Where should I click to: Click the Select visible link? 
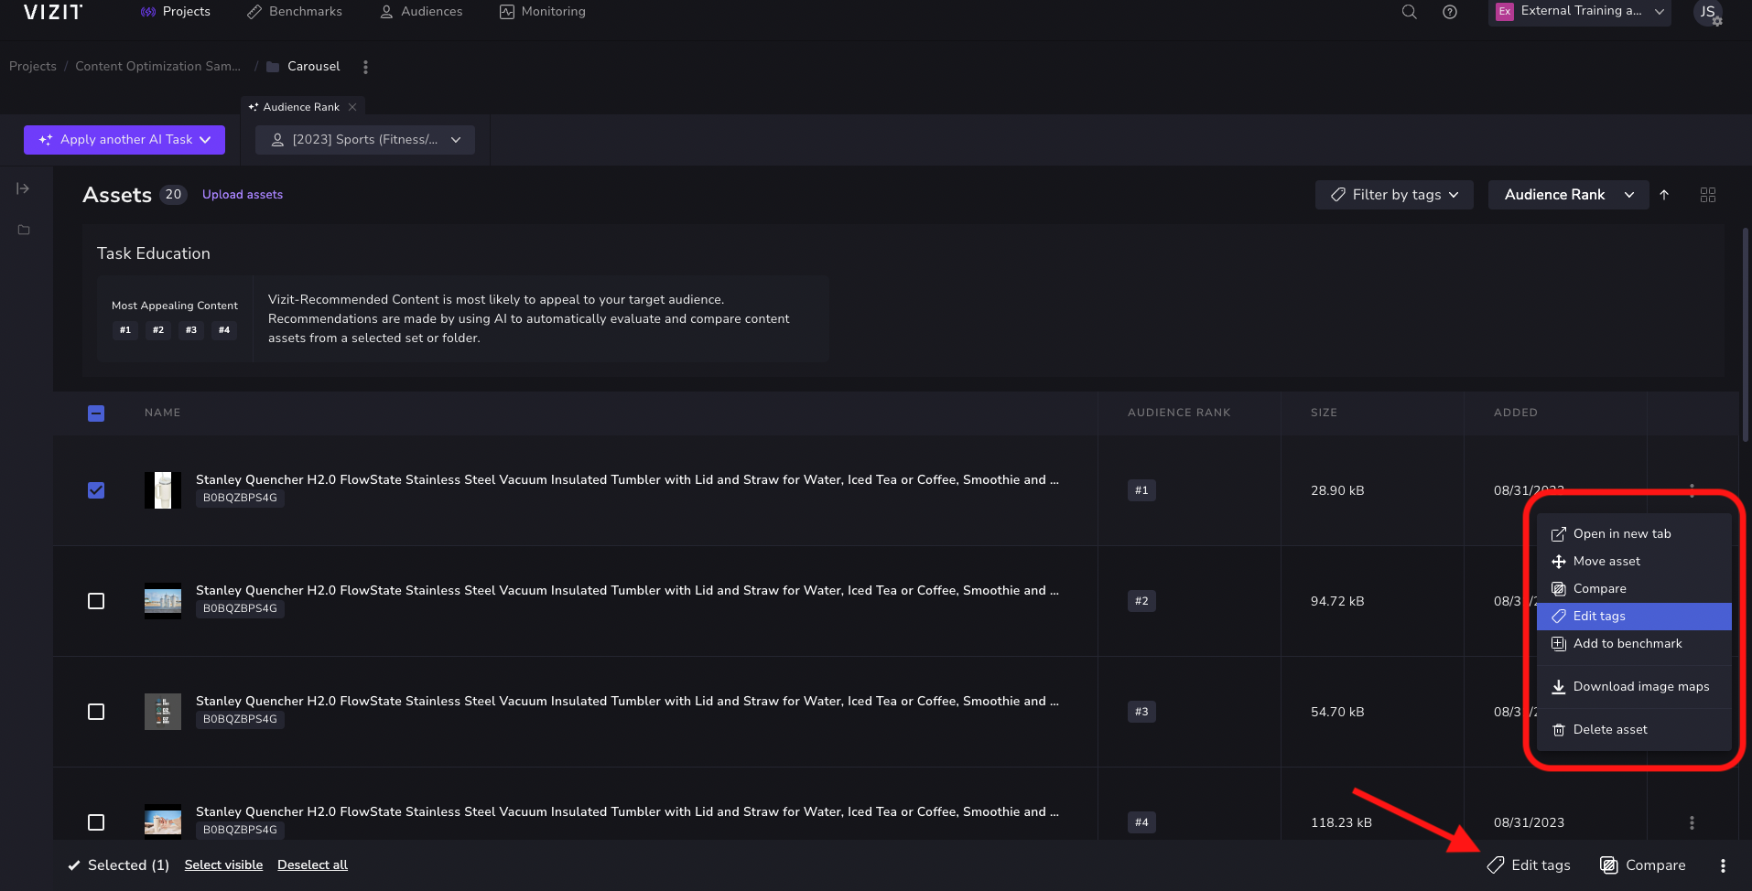coord(223,865)
